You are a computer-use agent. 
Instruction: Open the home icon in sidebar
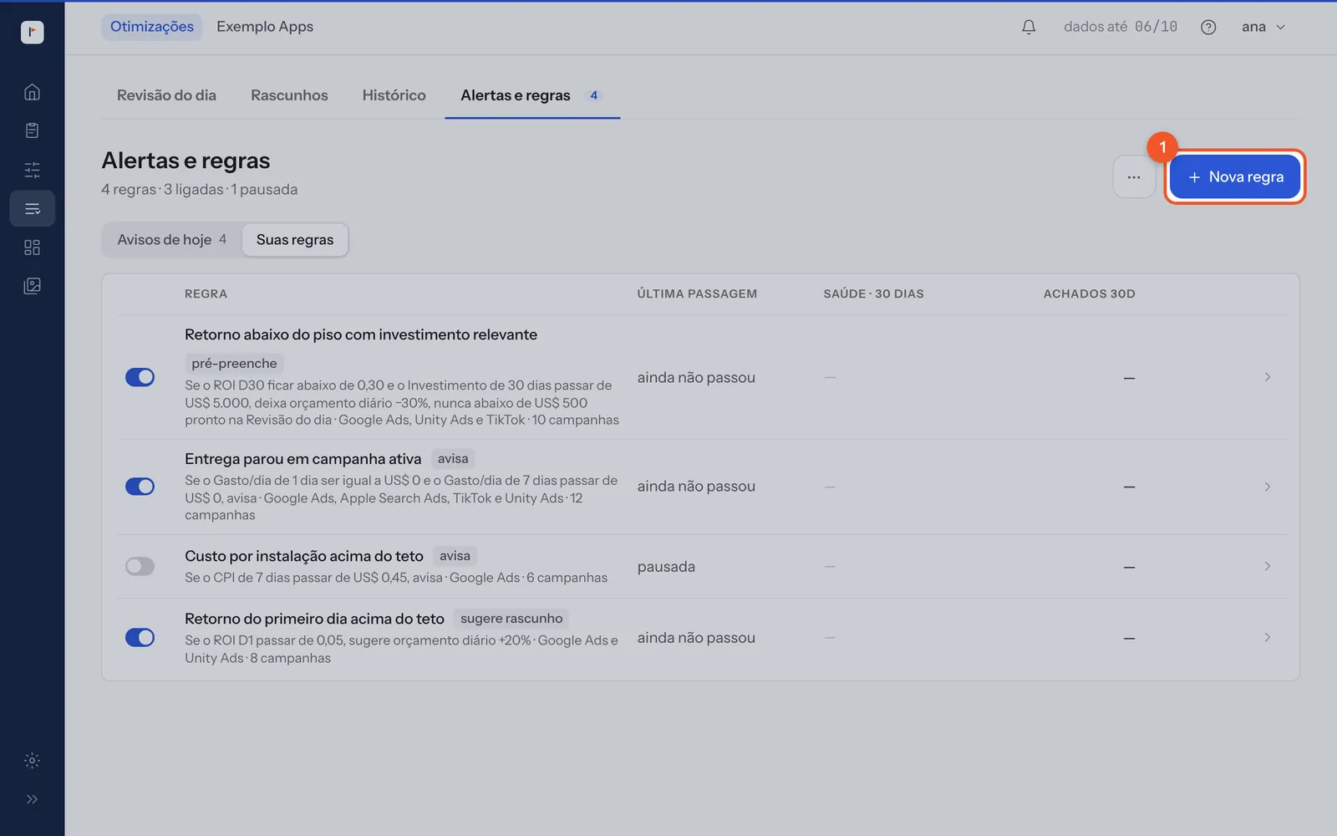(32, 92)
